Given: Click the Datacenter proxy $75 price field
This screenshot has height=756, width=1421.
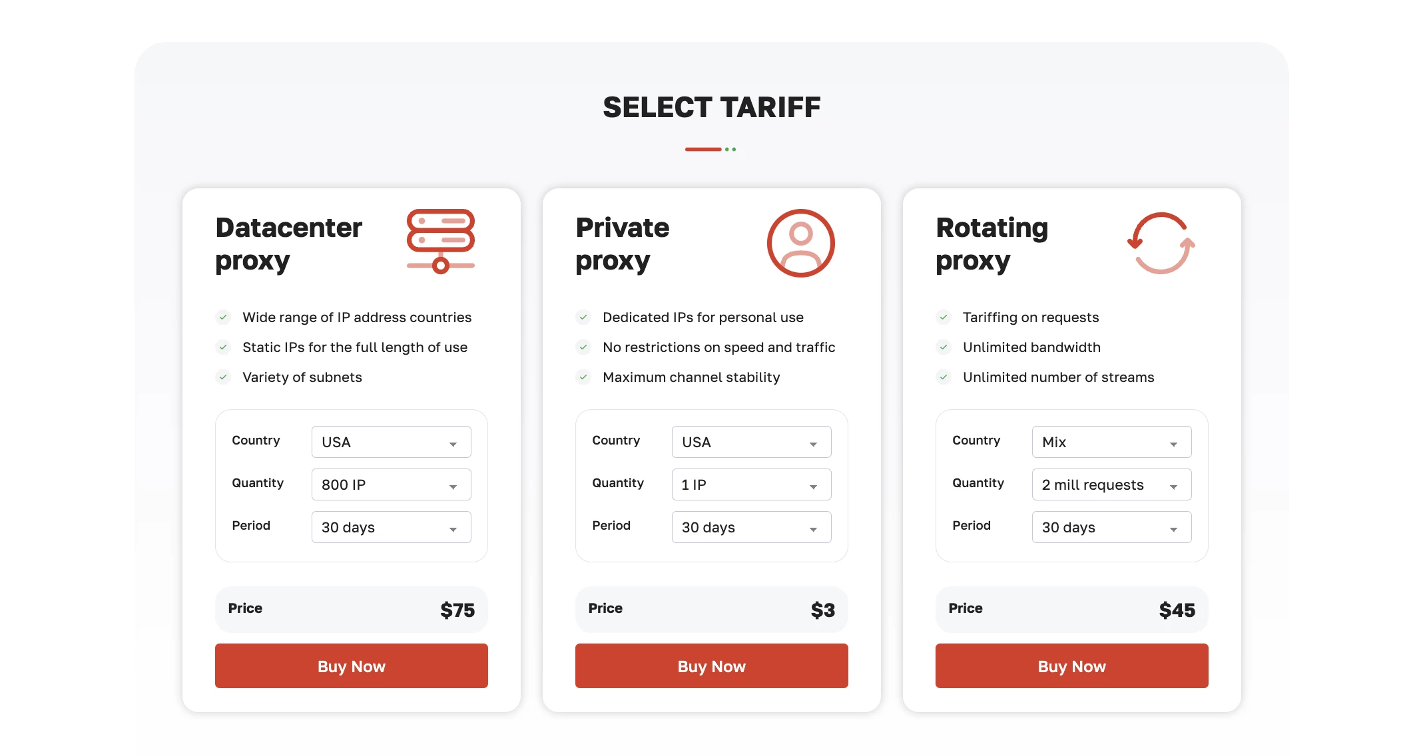Looking at the screenshot, I should click(x=351, y=610).
